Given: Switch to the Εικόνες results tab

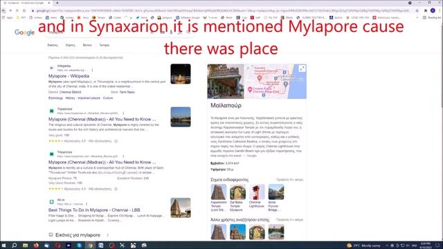Looking at the screenshot, I should pyautogui.click(x=53, y=45).
